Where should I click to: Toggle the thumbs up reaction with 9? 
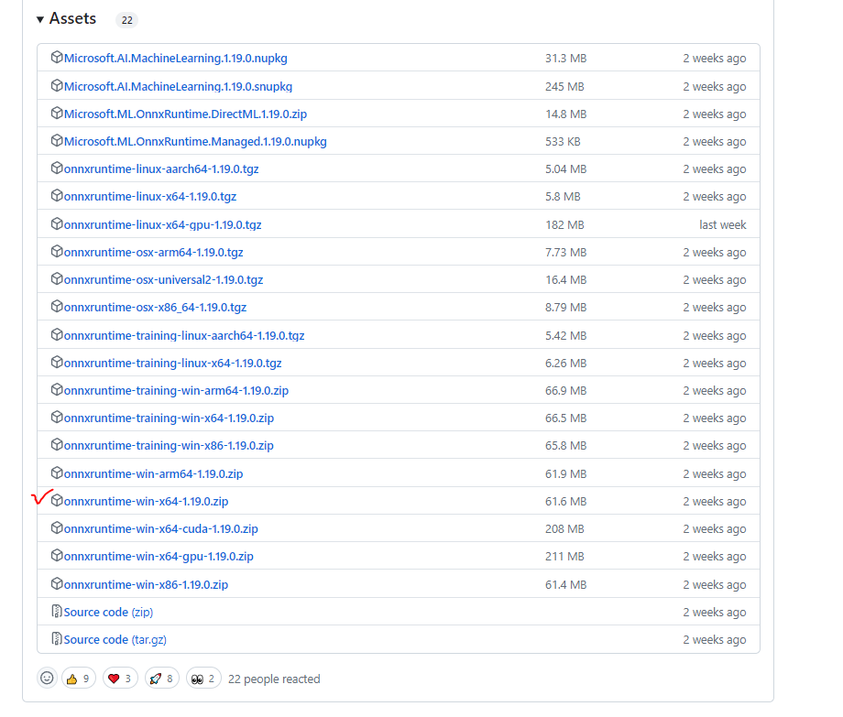(x=79, y=679)
